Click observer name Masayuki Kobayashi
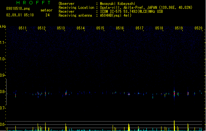The height and width of the screenshot is (131, 206). [118, 4]
